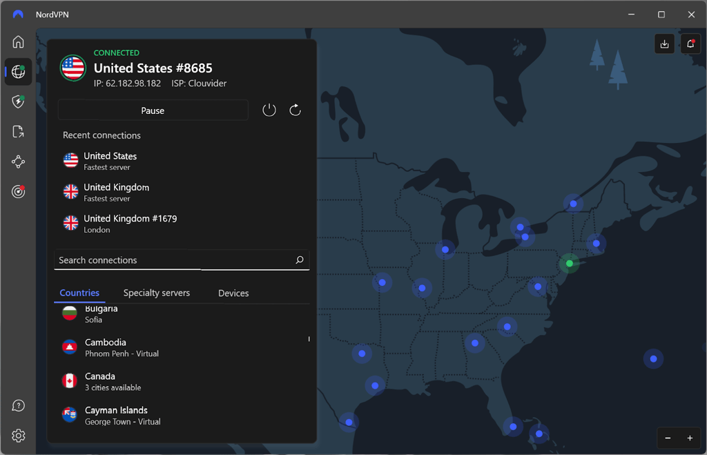Image resolution: width=707 pixels, height=455 pixels.
Task: Open the file sharing sidebar icon
Action: (x=18, y=132)
